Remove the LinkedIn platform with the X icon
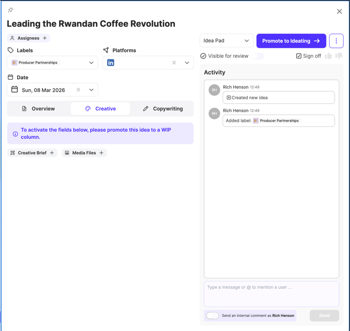This screenshot has height=331, width=350. [x=174, y=63]
